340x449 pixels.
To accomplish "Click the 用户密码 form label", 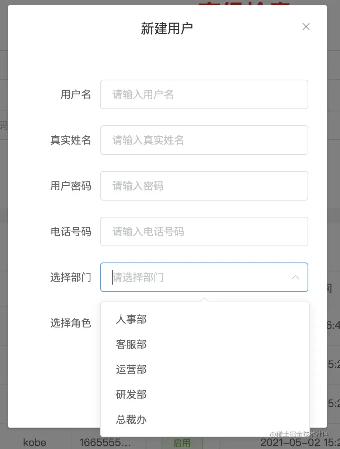I will click(71, 186).
